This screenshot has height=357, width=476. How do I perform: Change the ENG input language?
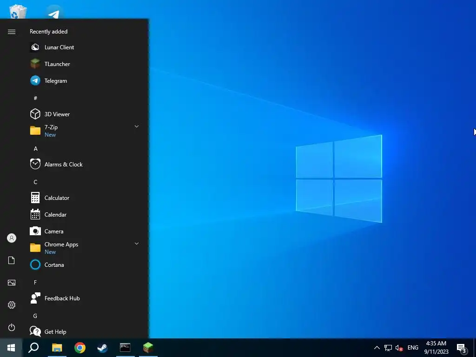pyautogui.click(x=413, y=348)
